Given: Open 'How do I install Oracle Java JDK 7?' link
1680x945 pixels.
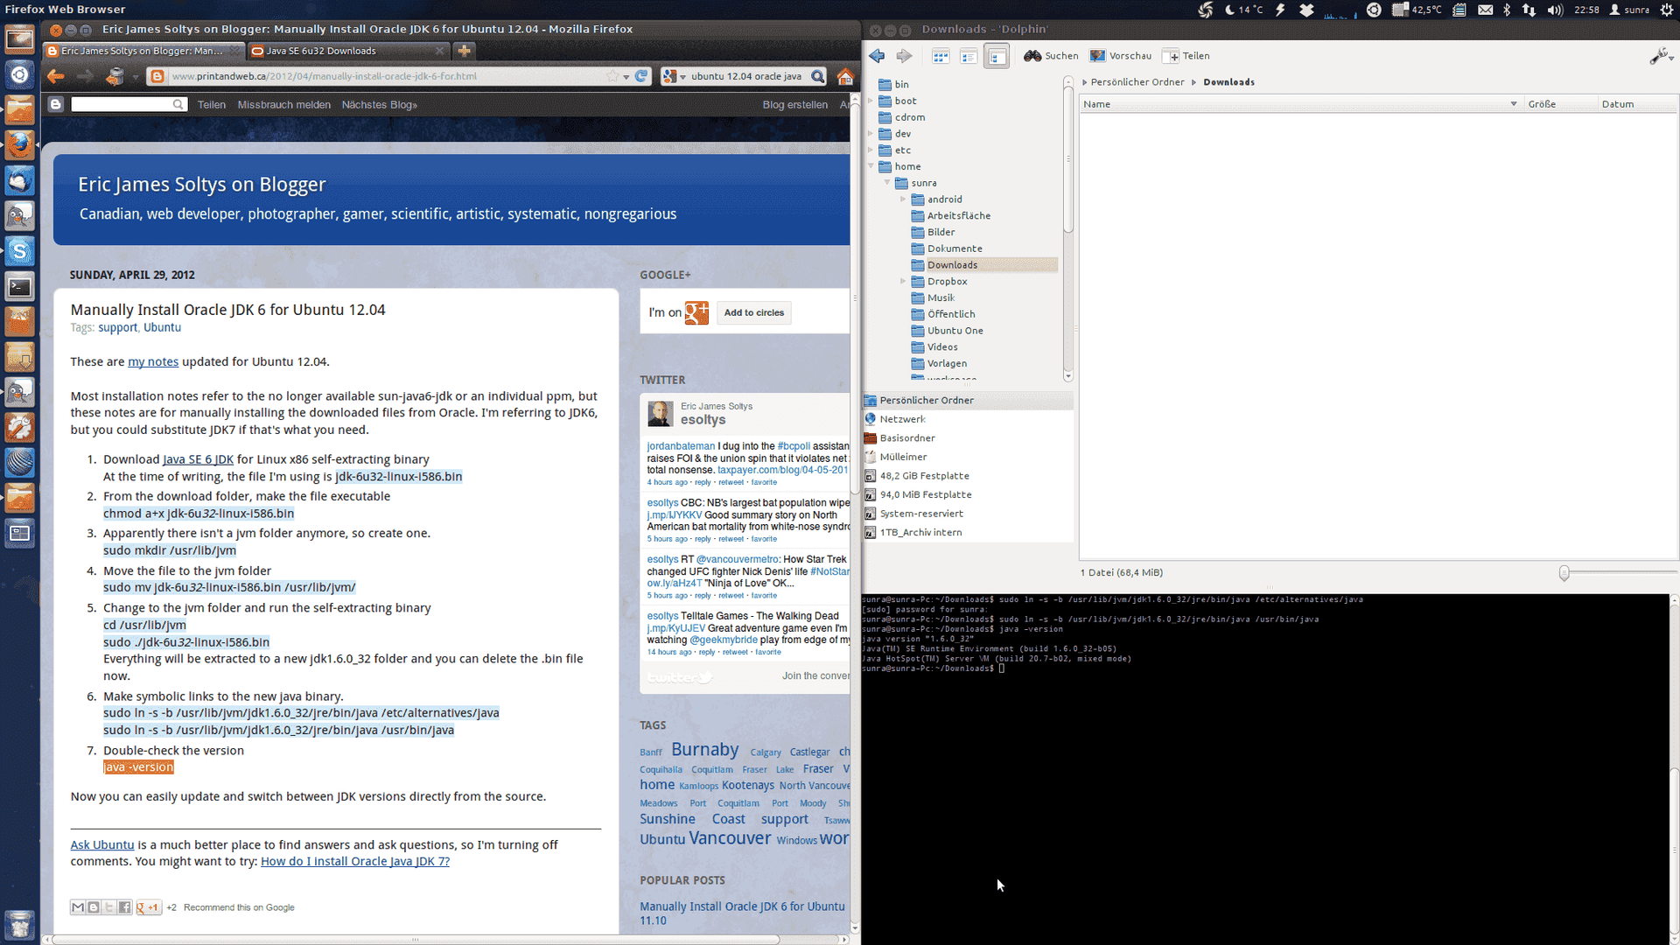Looking at the screenshot, I should click(355, 861).
